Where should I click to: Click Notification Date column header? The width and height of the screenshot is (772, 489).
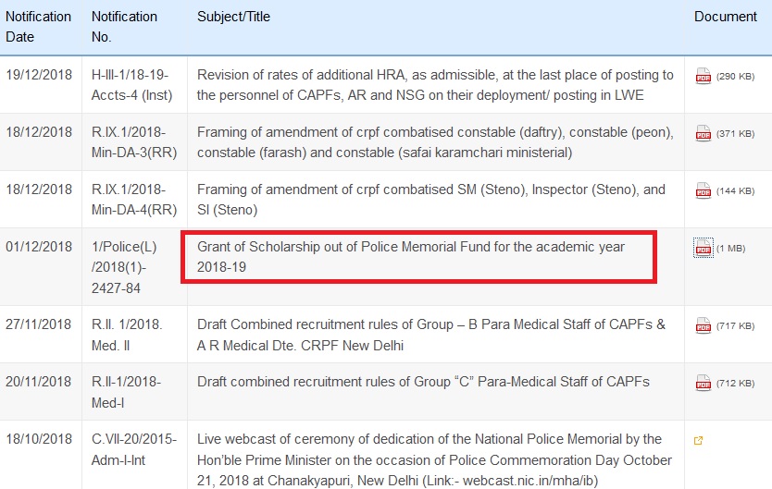click(x=38, y=27)
